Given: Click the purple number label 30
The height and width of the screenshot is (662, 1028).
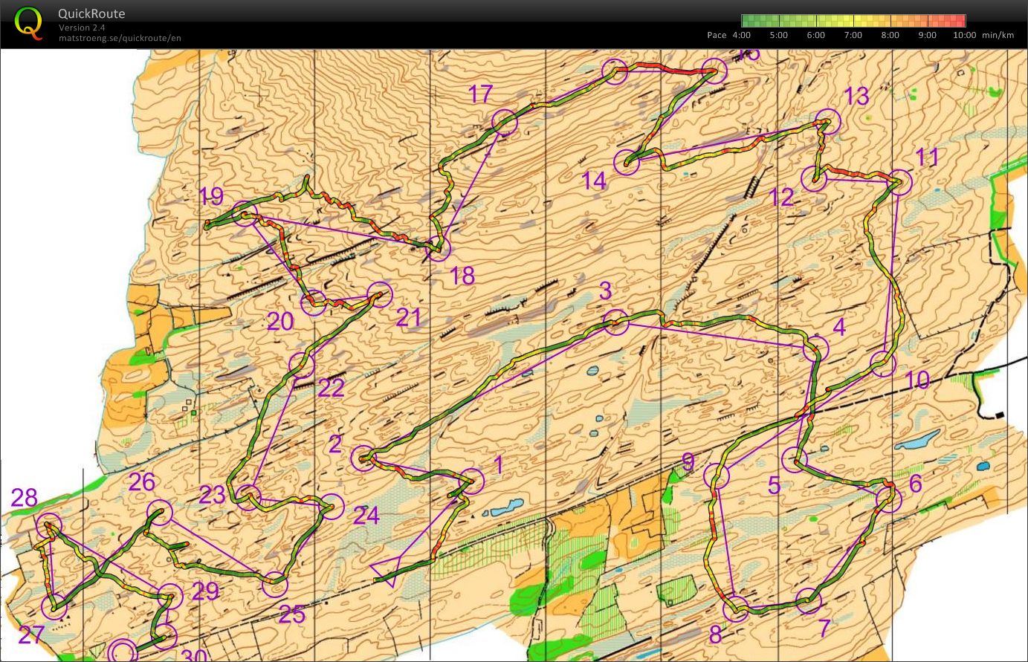Looking at the screenshot, I should pos(195,655).
